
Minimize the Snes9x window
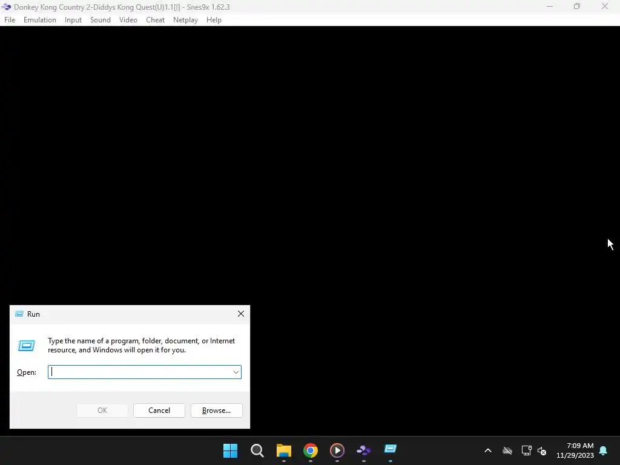pos(550,7)
